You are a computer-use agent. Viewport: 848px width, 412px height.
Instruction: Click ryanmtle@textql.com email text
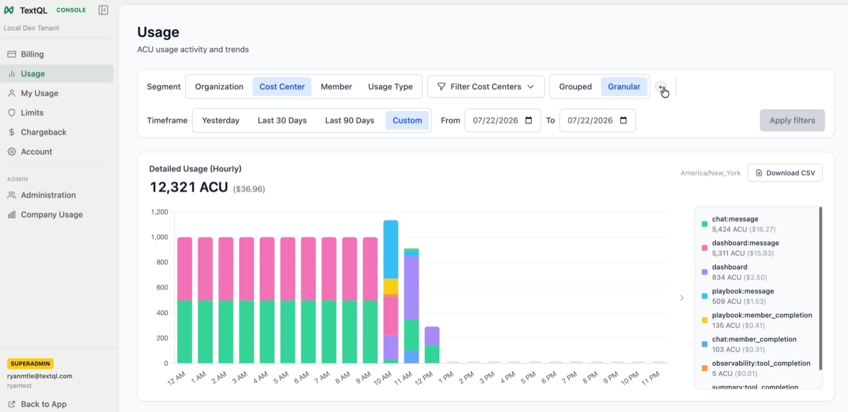click(x=40, y=376)
